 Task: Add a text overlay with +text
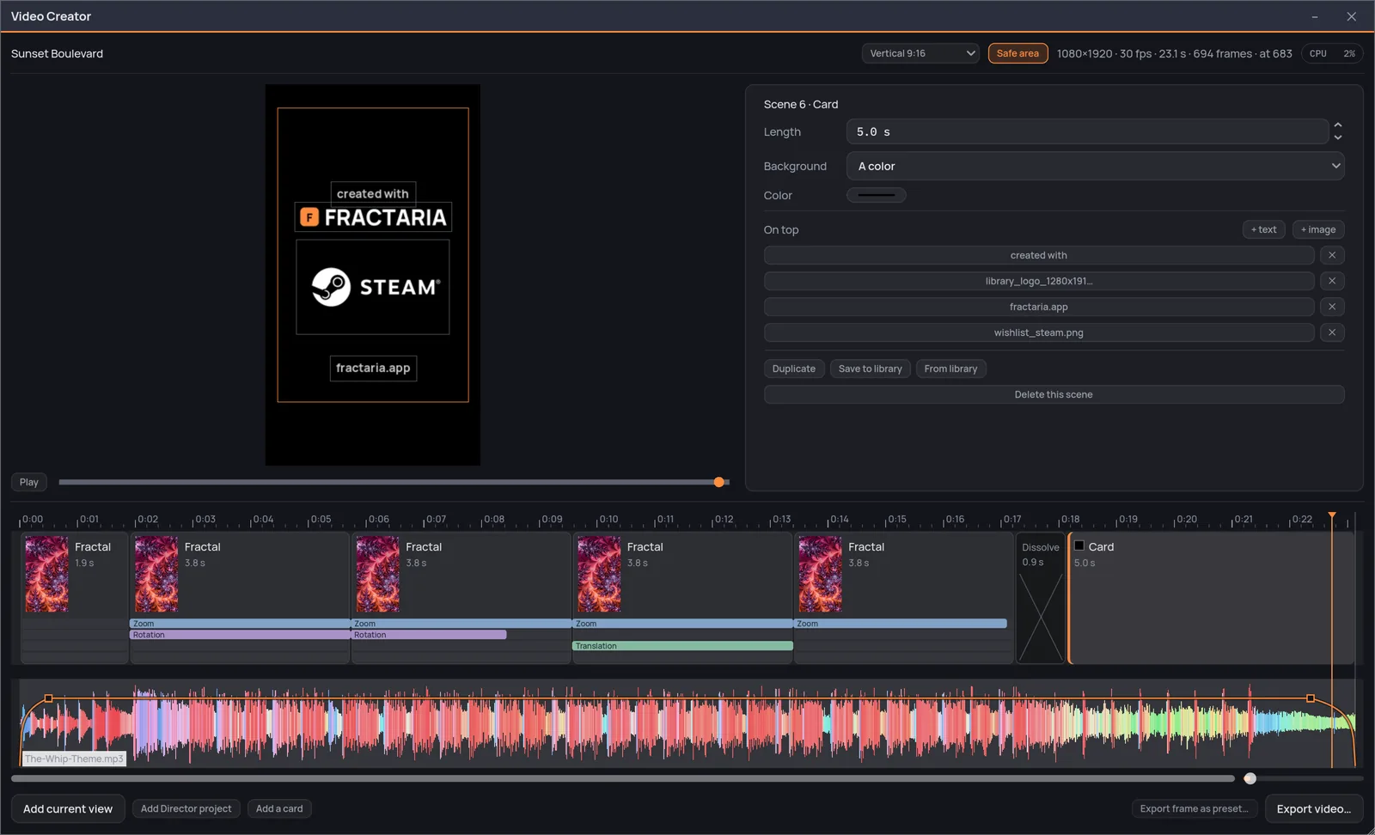(1263, 229)
